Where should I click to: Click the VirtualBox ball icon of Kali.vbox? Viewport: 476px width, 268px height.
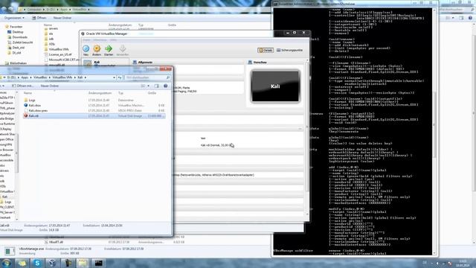26,106
